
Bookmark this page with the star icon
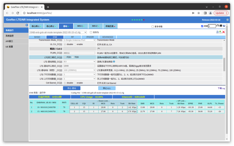click(x=198, y=13)
